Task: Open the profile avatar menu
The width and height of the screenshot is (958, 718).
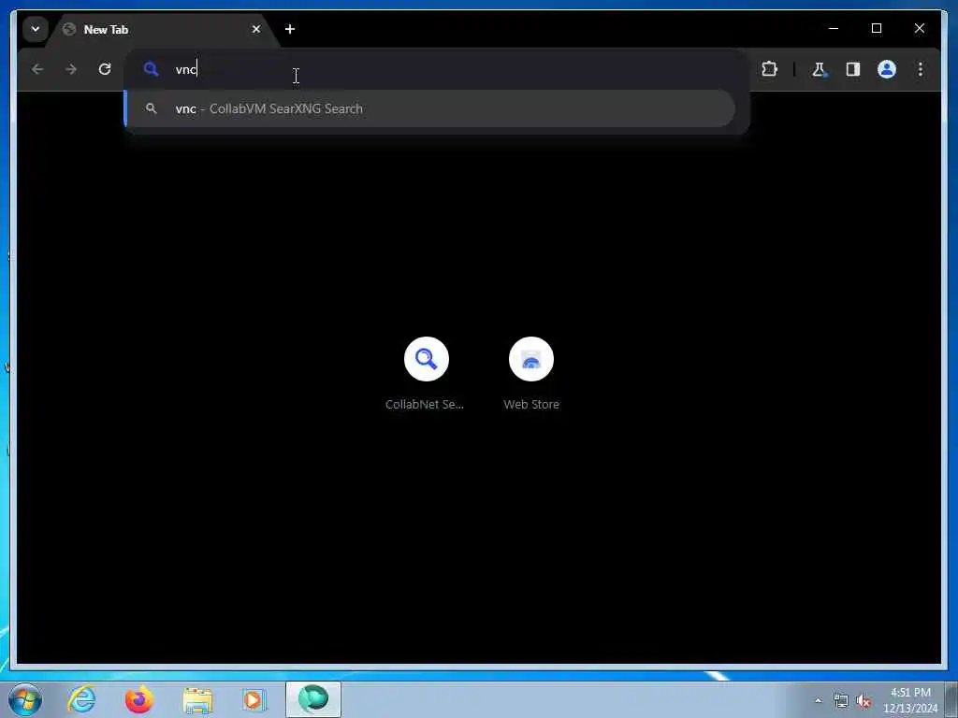Action: tap(887, 69)
